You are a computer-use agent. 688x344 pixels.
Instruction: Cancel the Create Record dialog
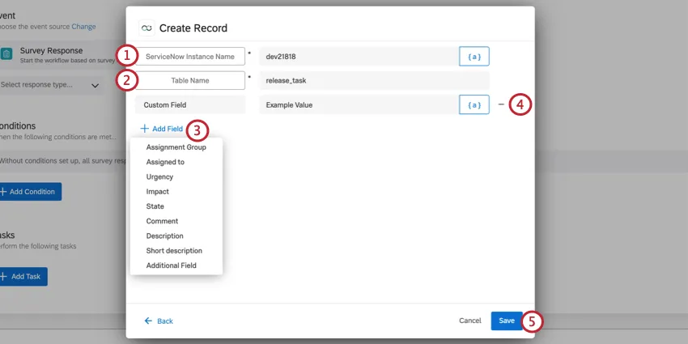pos(469,321)
